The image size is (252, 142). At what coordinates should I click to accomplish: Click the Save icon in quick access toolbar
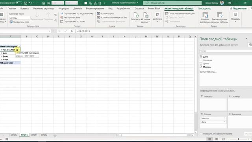26,3
